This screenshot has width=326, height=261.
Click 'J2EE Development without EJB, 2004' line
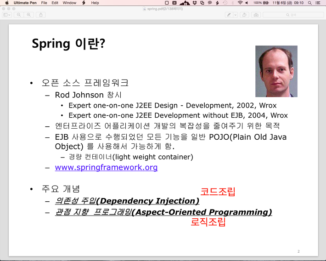click(178, 115)
